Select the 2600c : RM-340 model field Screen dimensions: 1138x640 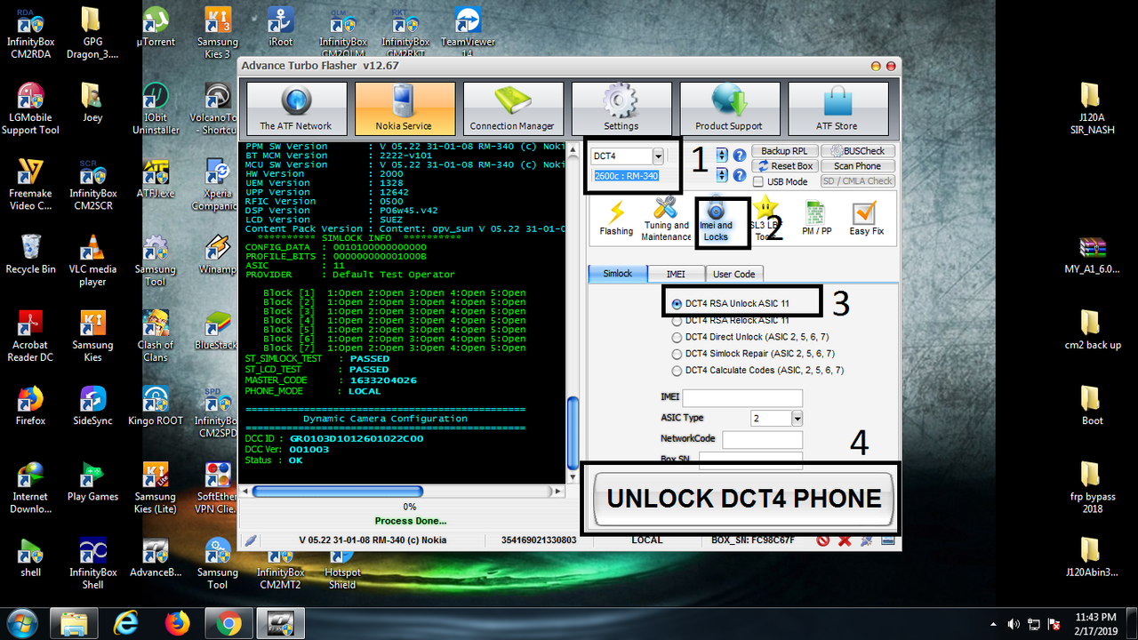pyautogui.click(x=626, y=176)
